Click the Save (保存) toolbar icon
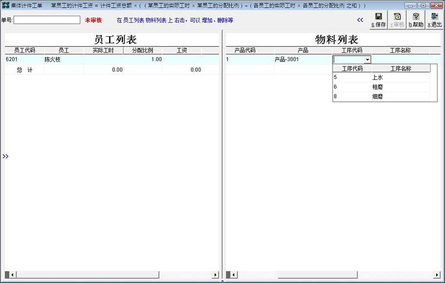The width and height of the screenshot is (445, 283). click(x=378, y=20)
